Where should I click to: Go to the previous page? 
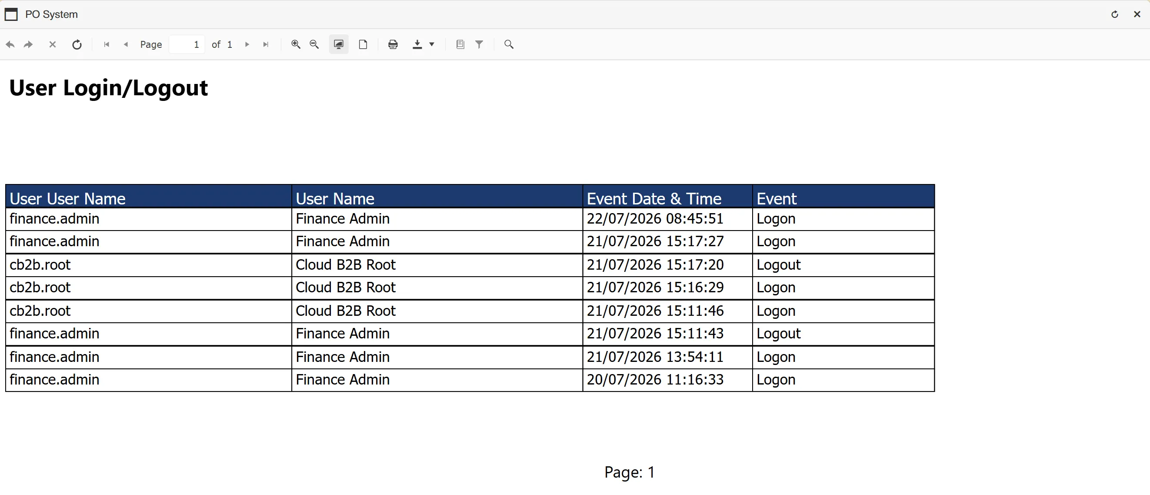126,44
